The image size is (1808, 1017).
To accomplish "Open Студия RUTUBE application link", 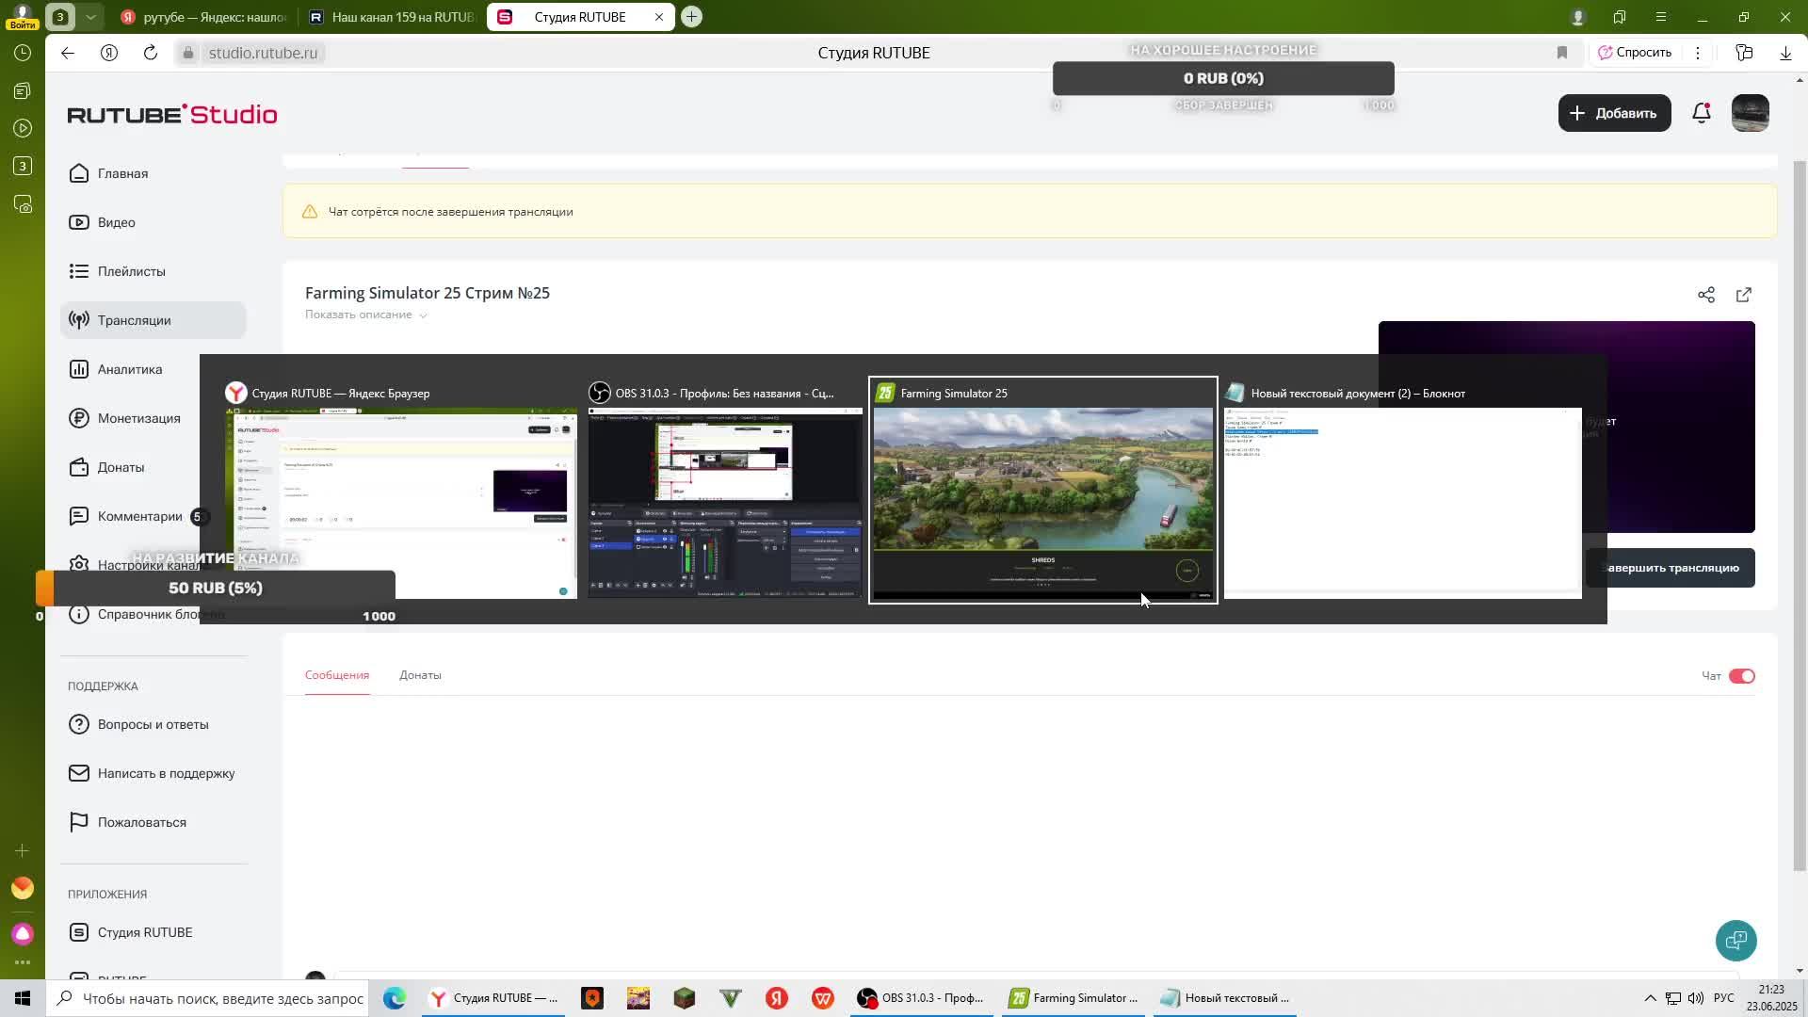I will coord(144,932).
